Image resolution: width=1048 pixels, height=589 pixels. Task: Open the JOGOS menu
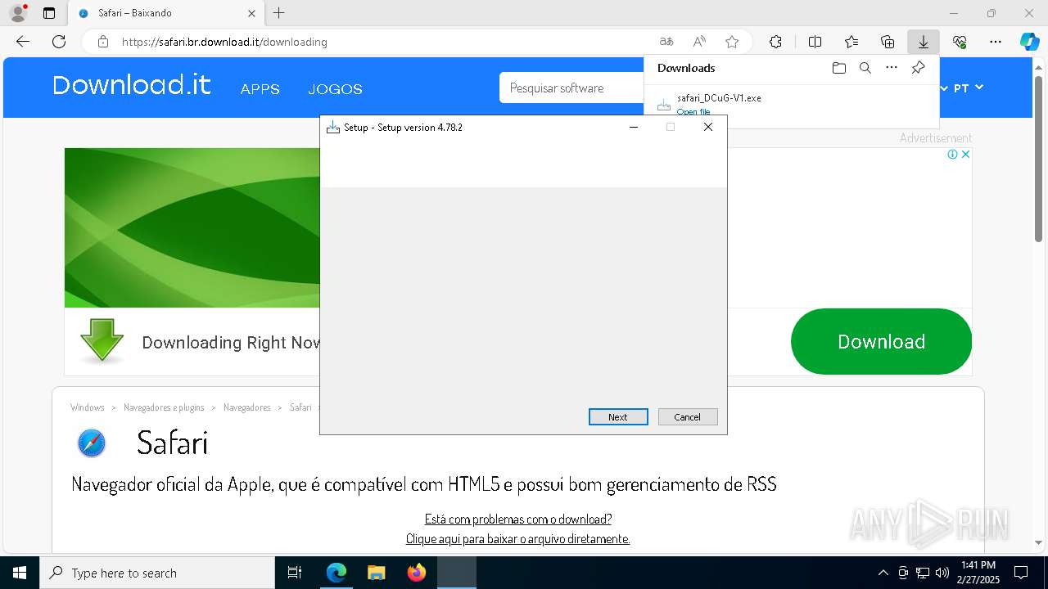tap(335, 89)
